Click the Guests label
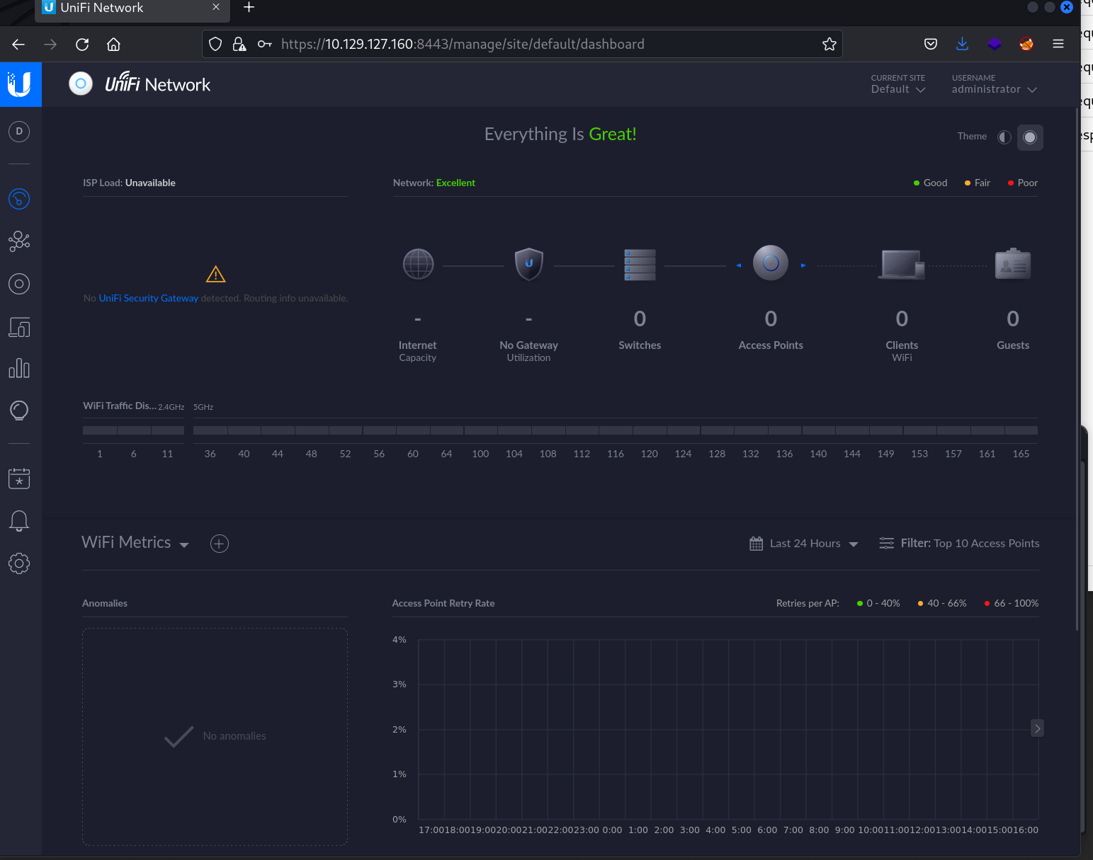Viewport: 1093px width, 860px height. [x=1013, y=345]
